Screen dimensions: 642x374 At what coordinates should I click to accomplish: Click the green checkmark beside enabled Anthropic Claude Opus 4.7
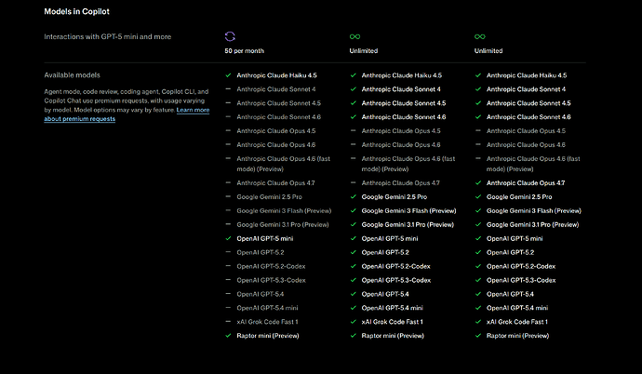tap(478, 183)
